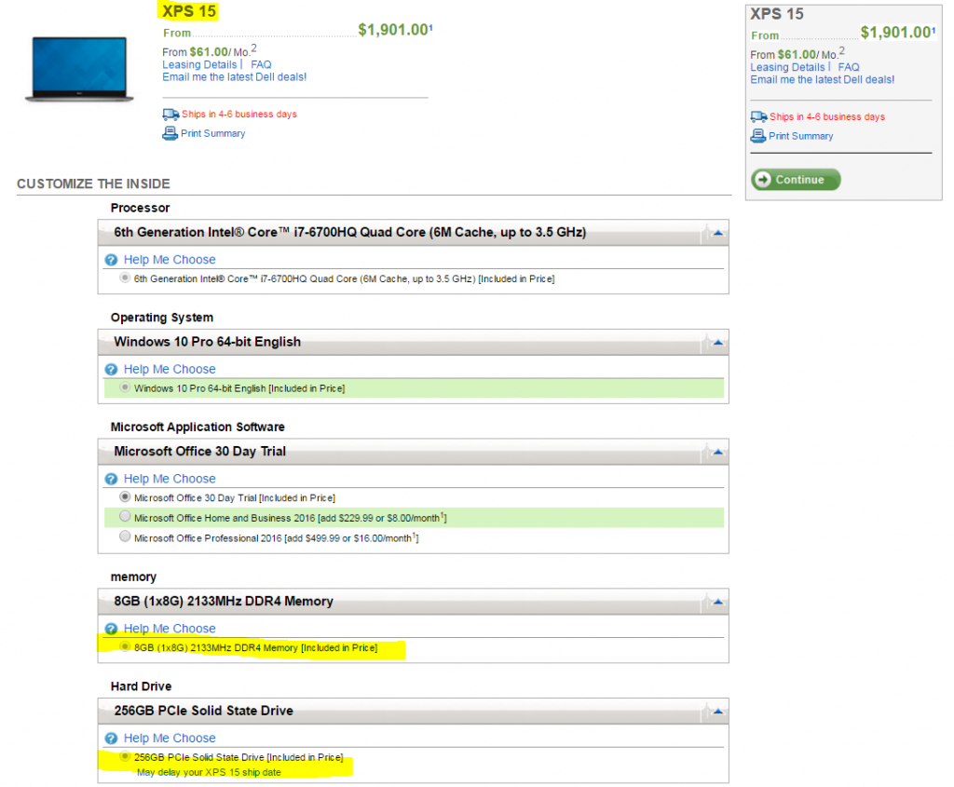Collapse the Windows 10 Pro section arrow
The width and height of the screenshot is (954, 787).
point(717,343)
